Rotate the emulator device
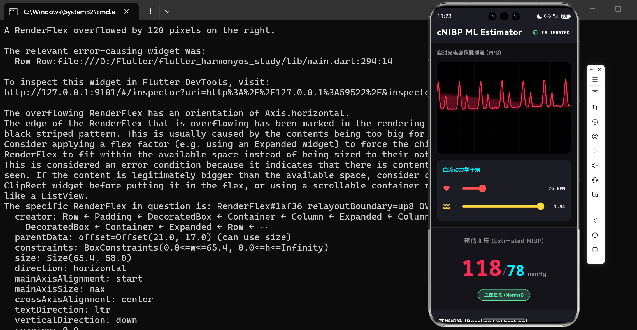637x330 pixels. click(595, 180)
